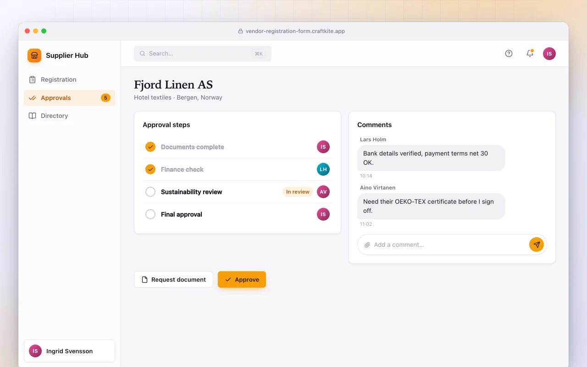Click the Approvals count badge showing 5
This screenshot has width=587, height=367.
coord(105,98)
